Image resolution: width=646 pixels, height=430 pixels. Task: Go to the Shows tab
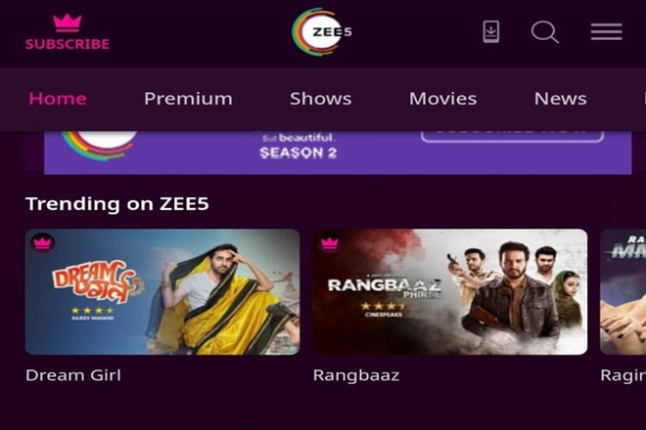point(320,99)
